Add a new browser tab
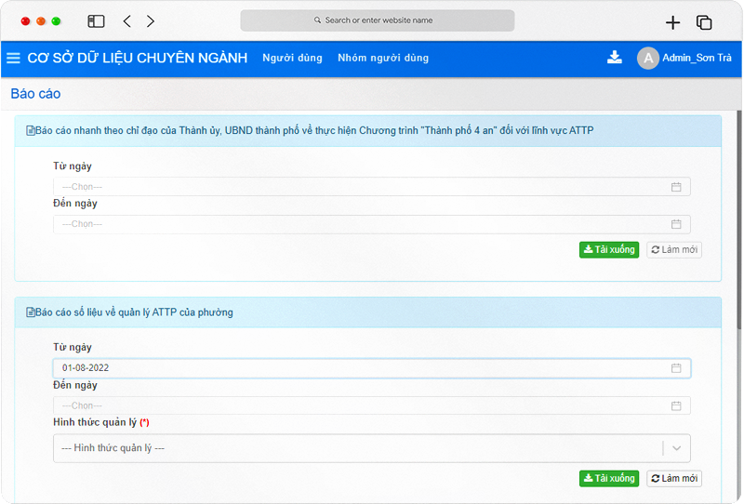Viewport: 744px width, 504px height. [672, 22]
